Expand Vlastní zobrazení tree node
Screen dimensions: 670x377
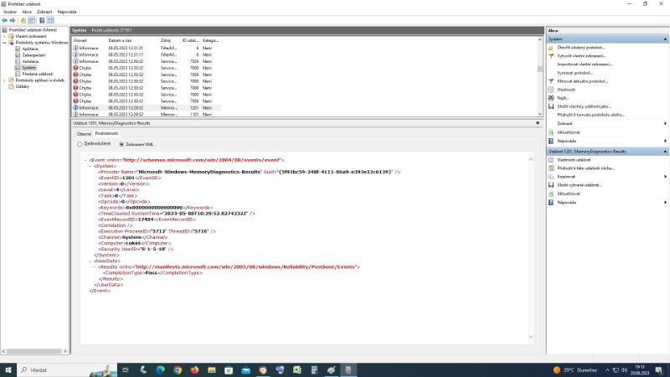pyautogui.click(x=4, y=36)
